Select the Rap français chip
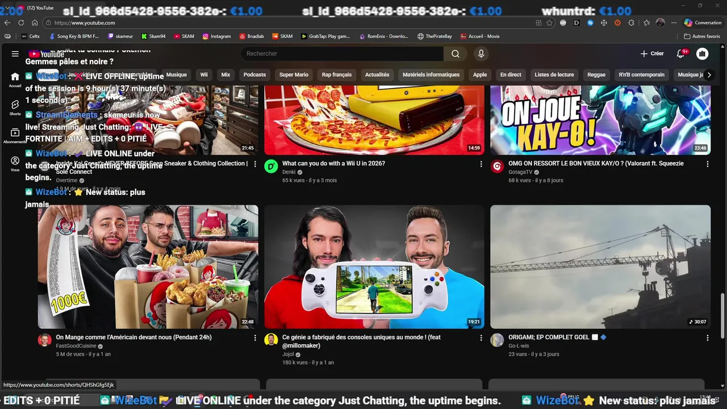This screenshot has height=409, width=727. point(337,74)
